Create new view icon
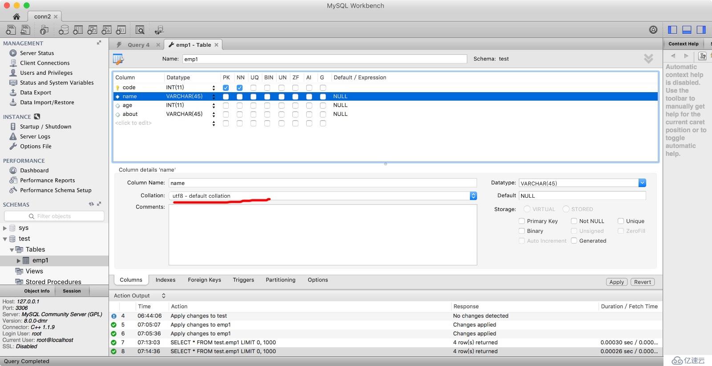 [92, 30]
